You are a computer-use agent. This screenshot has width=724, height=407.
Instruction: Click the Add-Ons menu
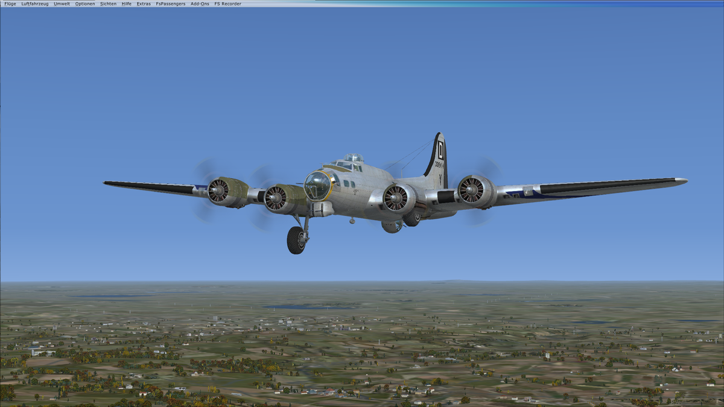click(x=200, y=4)
